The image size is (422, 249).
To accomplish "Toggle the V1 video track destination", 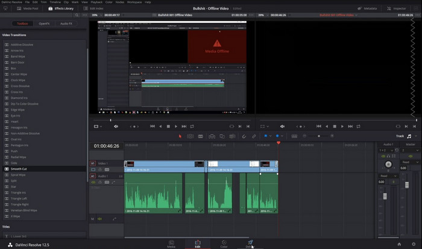I will pos(93,163).
